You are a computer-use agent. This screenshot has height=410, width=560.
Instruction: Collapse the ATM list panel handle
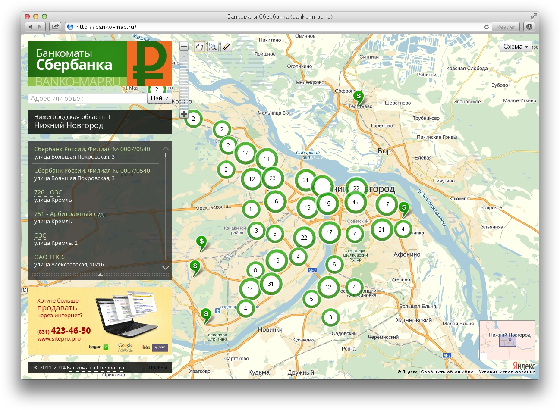pos(100,274)
